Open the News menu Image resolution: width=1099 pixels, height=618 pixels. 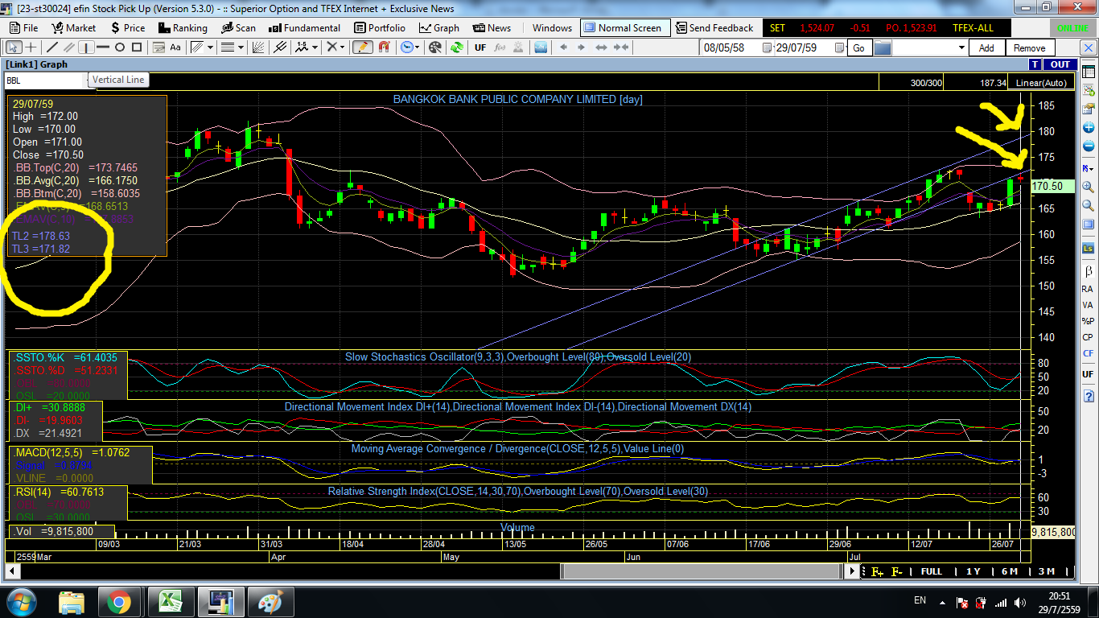tap(492, 27)
